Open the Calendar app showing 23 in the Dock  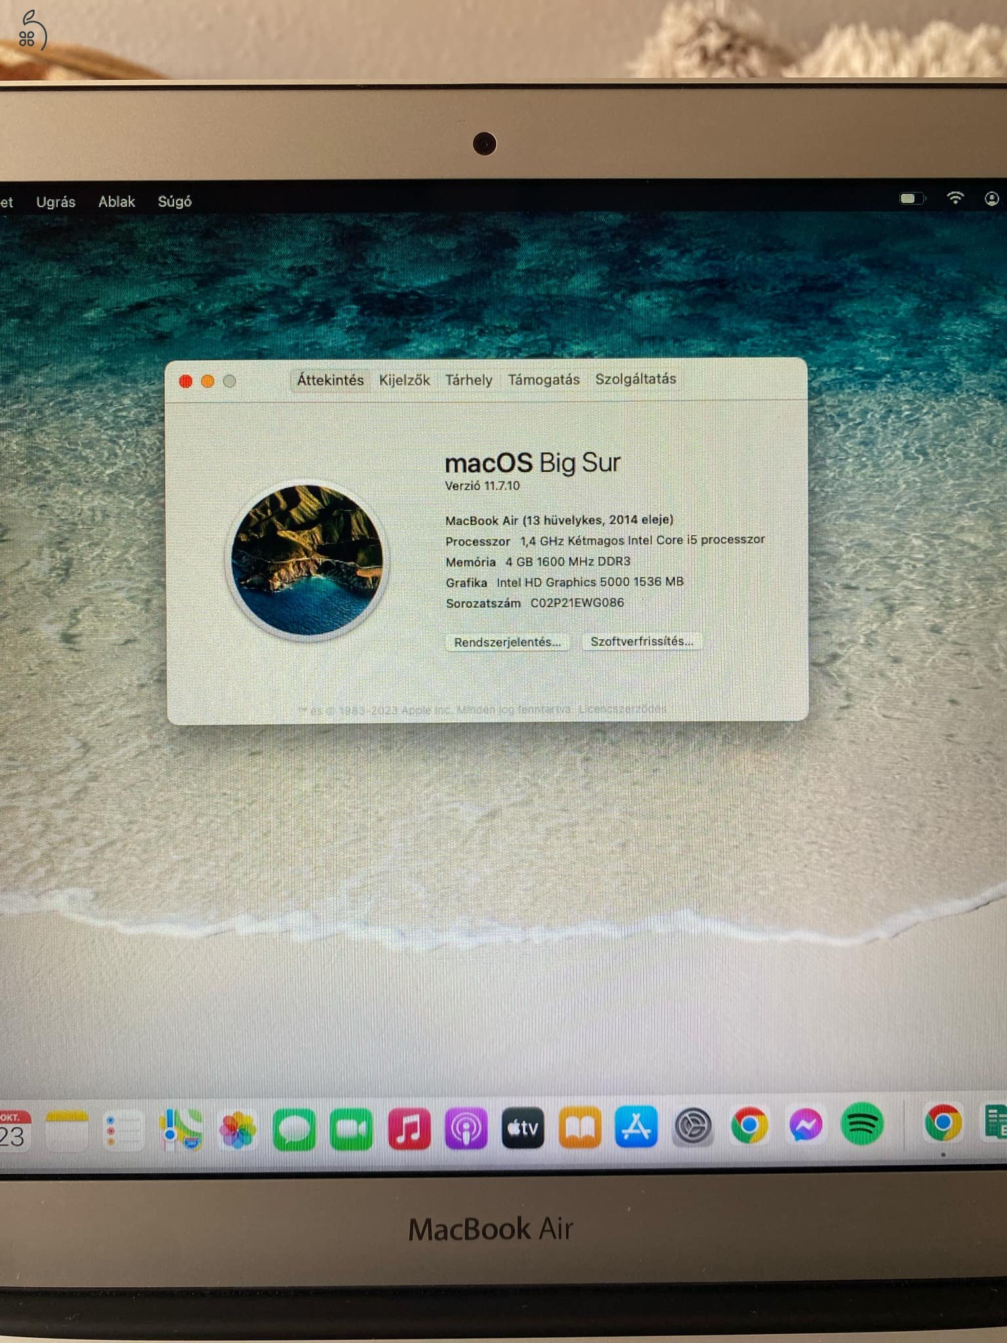click(x=14, y=1129)
